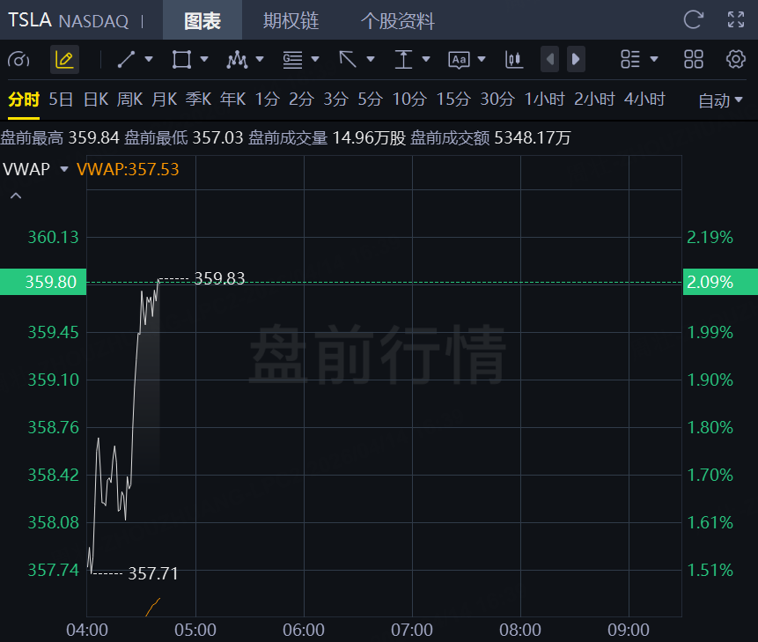Select the rectangle shape tool
The image size is (758, 642).
click(181, 60)
